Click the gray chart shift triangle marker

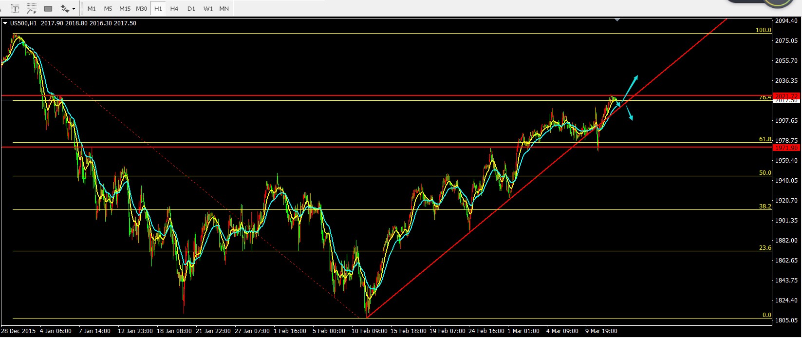(617, 20)
